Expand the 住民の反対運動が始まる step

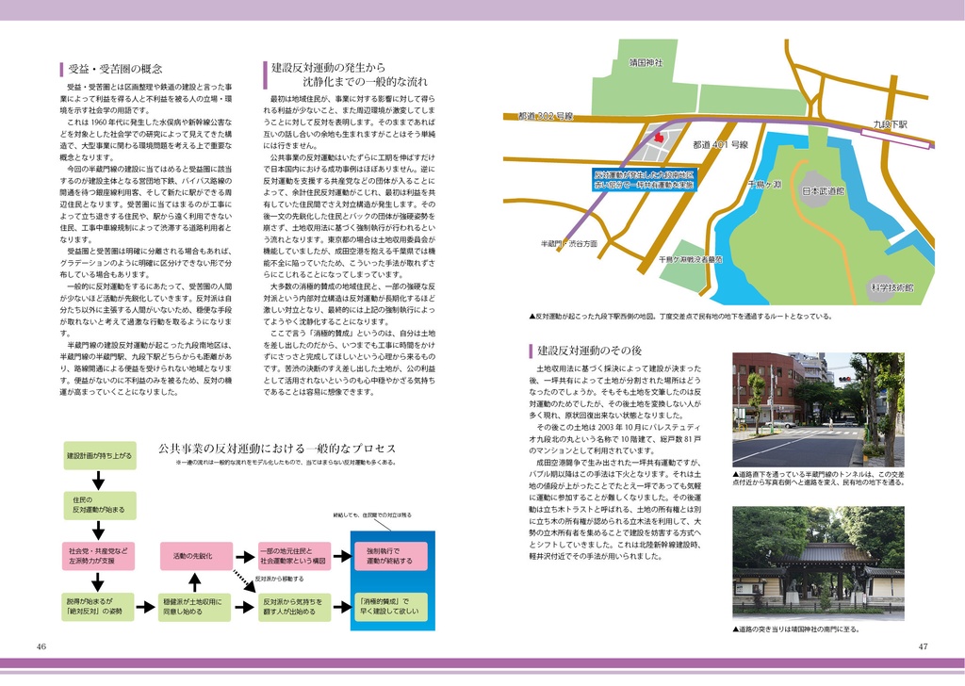pyautogui.click(x=99, y=503)
